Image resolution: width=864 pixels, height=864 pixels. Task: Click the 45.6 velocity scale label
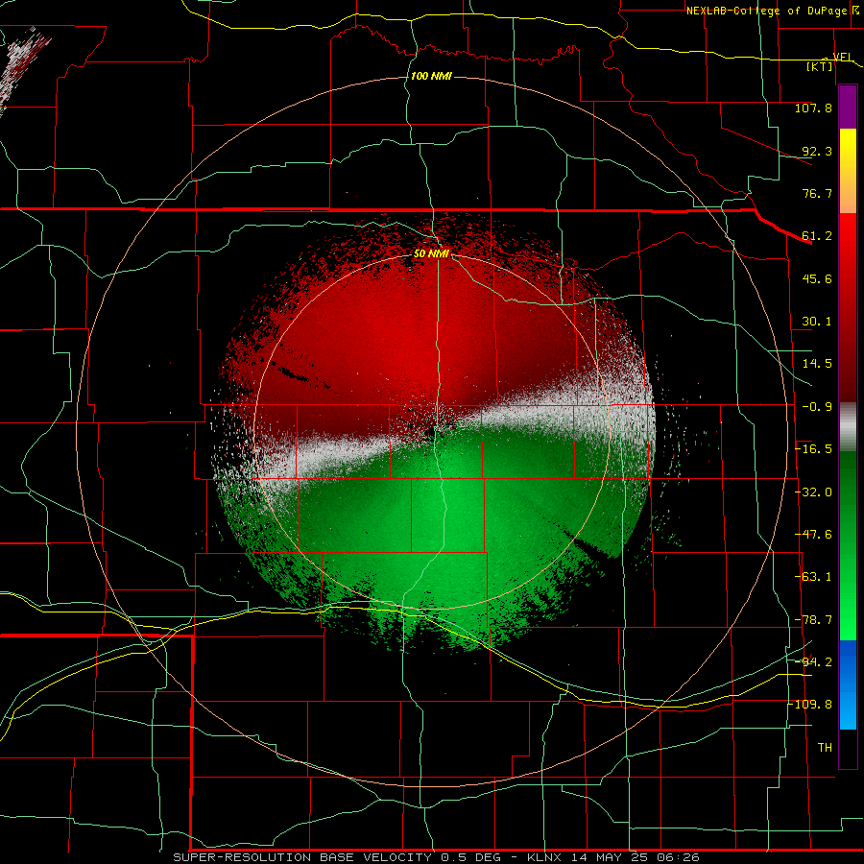point(817,278)
